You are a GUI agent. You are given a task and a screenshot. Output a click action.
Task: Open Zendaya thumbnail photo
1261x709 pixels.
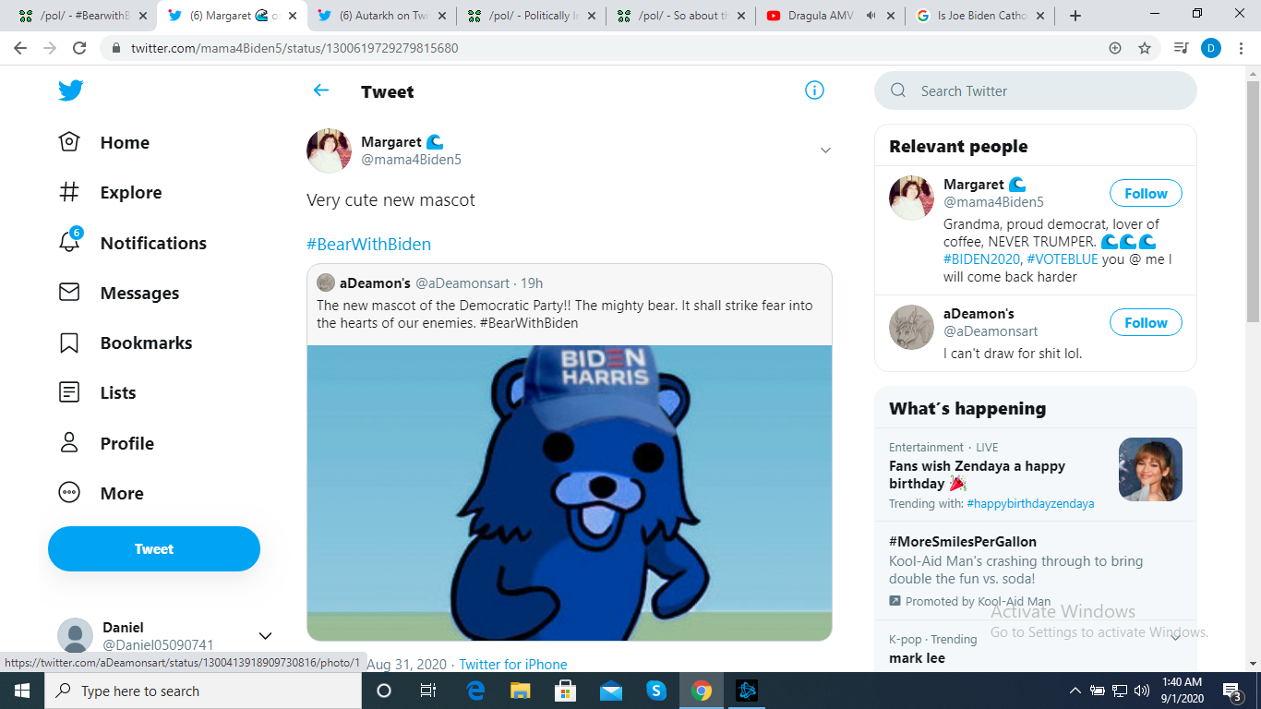coord(1150,469)
